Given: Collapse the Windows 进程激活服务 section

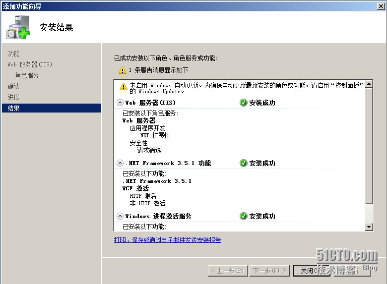Looking at the screenshot, I should point(120,216).
